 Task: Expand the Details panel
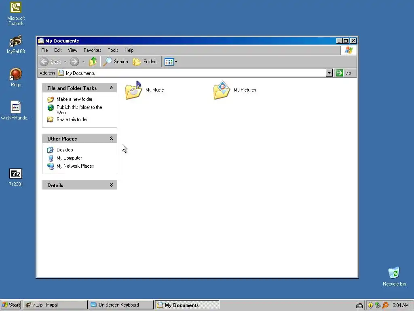coord(112,185)
